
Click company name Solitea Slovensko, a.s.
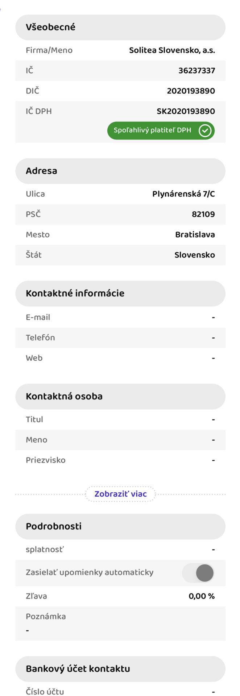point(172,50)
